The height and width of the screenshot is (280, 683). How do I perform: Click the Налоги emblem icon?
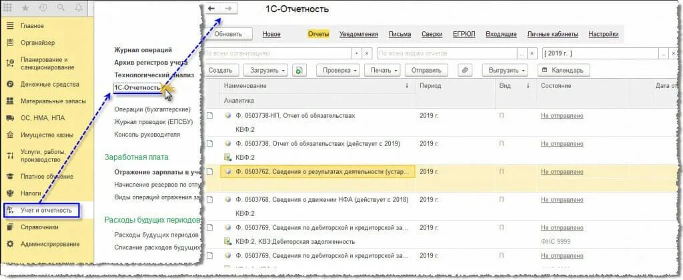tap(10, 193)
